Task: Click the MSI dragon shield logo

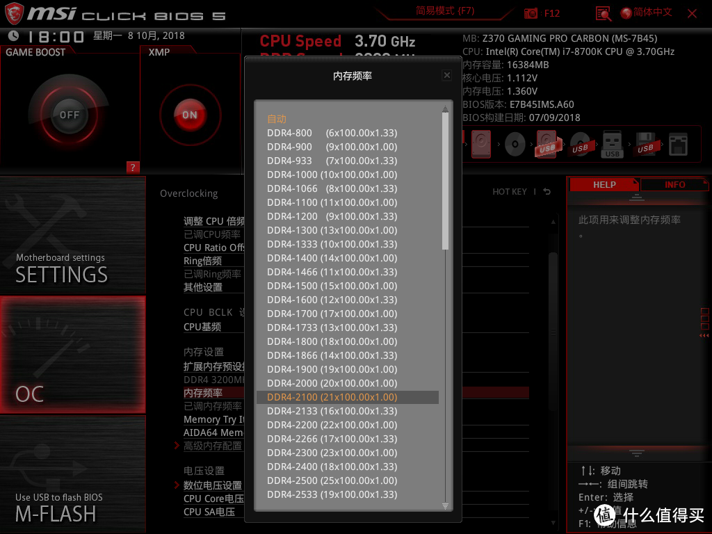Action: click(14, 13)
